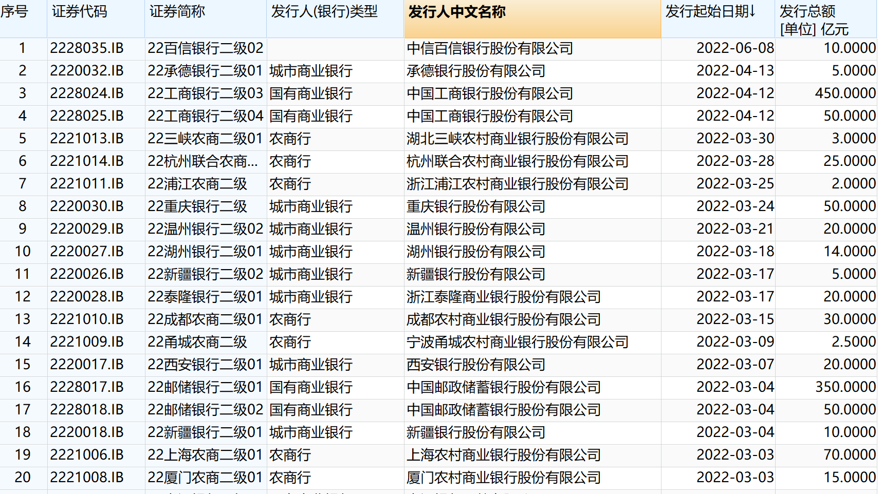Click cell 22百信银行二级02
The width and height of the screenshot is (882, 494).
205,48
